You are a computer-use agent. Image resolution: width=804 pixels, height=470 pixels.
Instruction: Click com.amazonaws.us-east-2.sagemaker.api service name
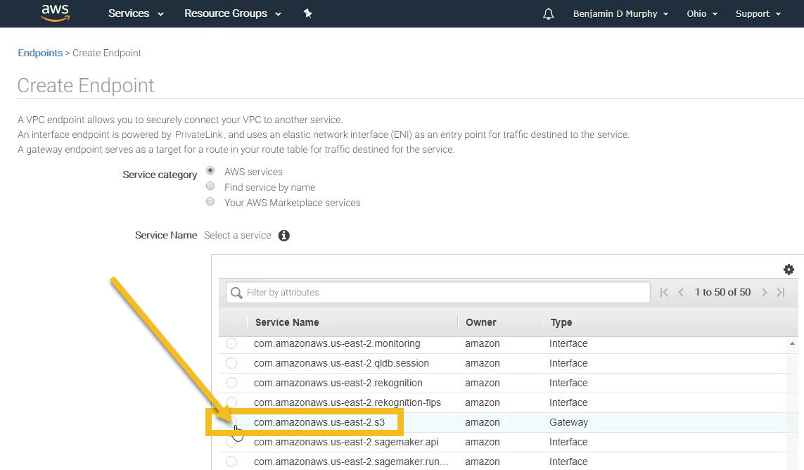click(x=346, y=442)
